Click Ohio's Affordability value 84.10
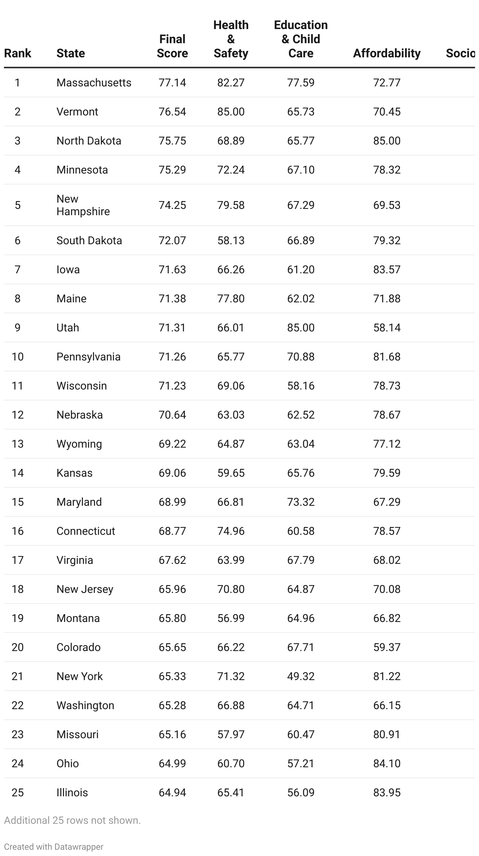The width and height of the screenshot is (479, 856). coord(387,764)
